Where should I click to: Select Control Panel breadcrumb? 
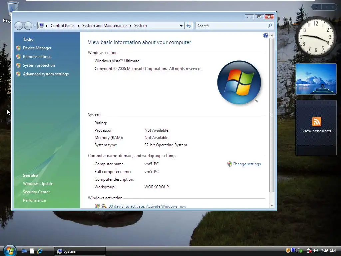click(62, 26)
